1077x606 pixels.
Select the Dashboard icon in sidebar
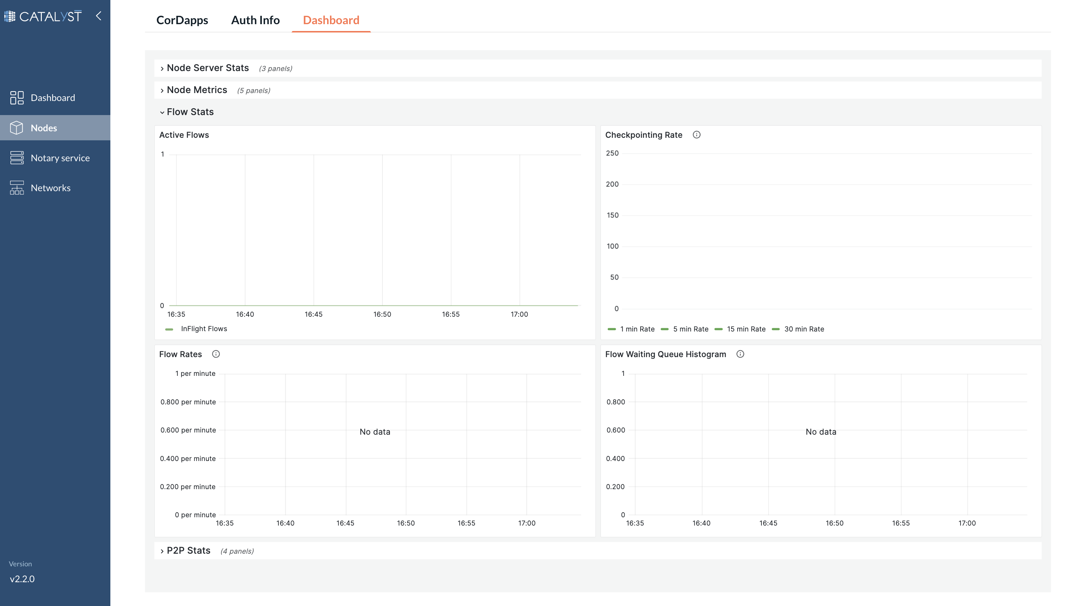[17, 97]
